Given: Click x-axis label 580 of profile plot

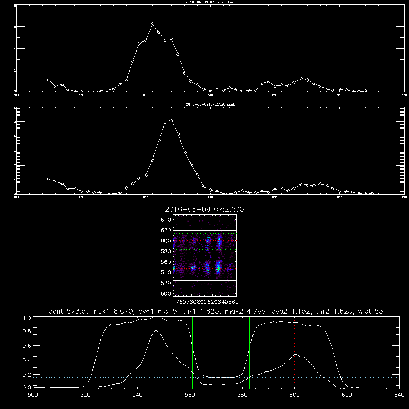Looking at the screenshot, I should click(x=242, y=395).
